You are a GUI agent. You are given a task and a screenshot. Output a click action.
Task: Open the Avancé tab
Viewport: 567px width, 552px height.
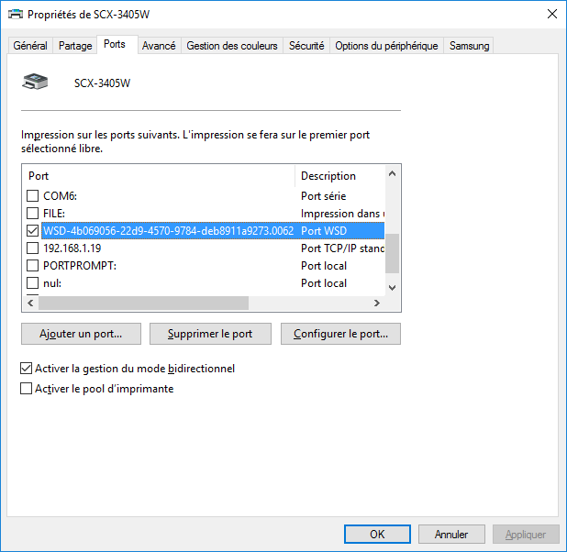coord(159,46)
